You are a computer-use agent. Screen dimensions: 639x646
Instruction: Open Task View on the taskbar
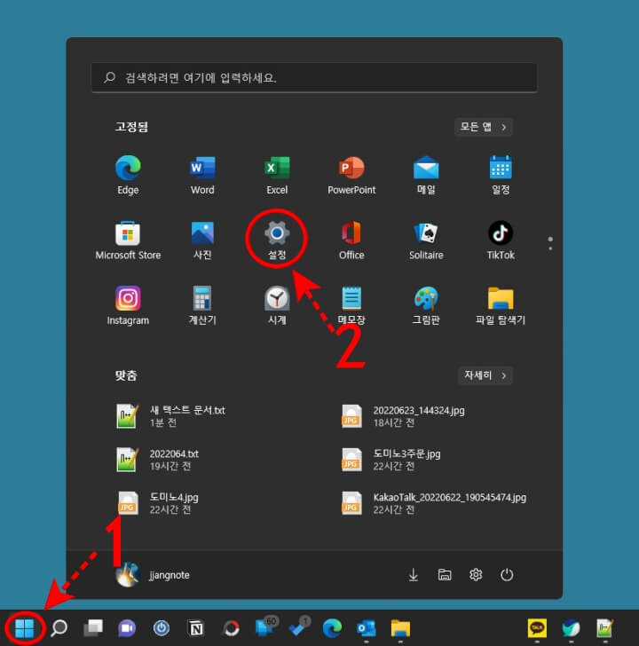coord(93,628)
